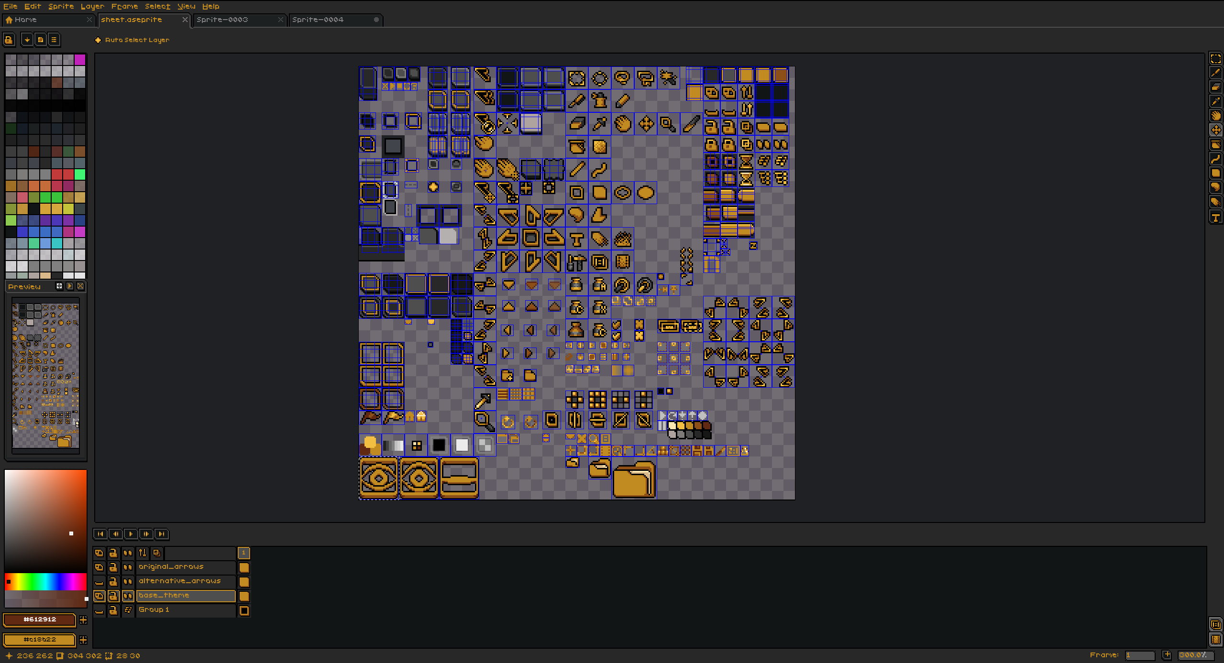Expand the Group 1 layer group
This screenshot has width=1224, height=663.
pyautogui.click(x=128, y=610)
